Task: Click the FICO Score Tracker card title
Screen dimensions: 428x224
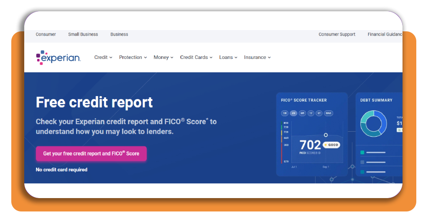Action: coord(304,100)
